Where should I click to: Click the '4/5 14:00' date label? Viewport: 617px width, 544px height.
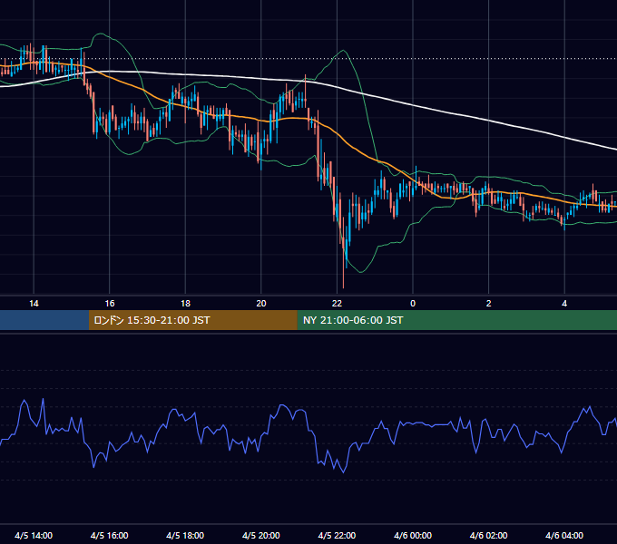[x=34, y=535]
